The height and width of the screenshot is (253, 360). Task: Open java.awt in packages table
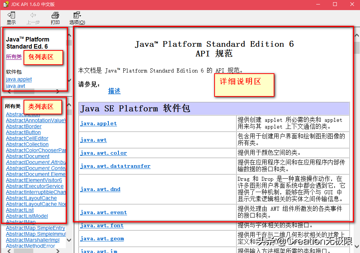pyautogui.click(x=93, y=140)
